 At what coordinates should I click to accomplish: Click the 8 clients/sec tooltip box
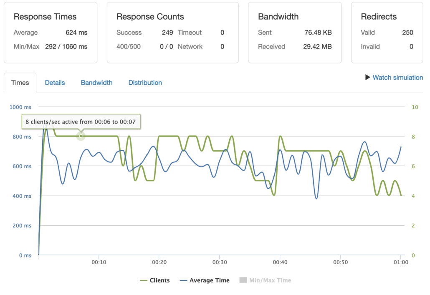coord(81,122)
